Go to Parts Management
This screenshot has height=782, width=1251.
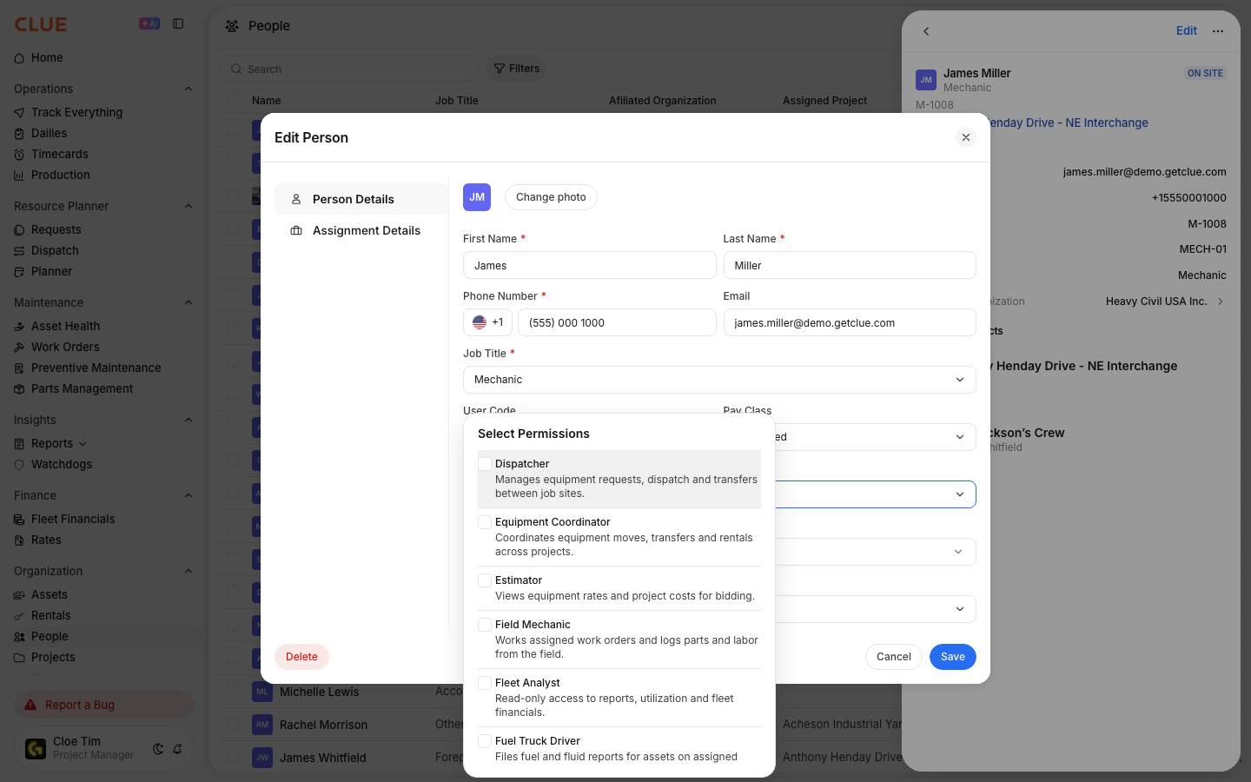coord(82,388)
